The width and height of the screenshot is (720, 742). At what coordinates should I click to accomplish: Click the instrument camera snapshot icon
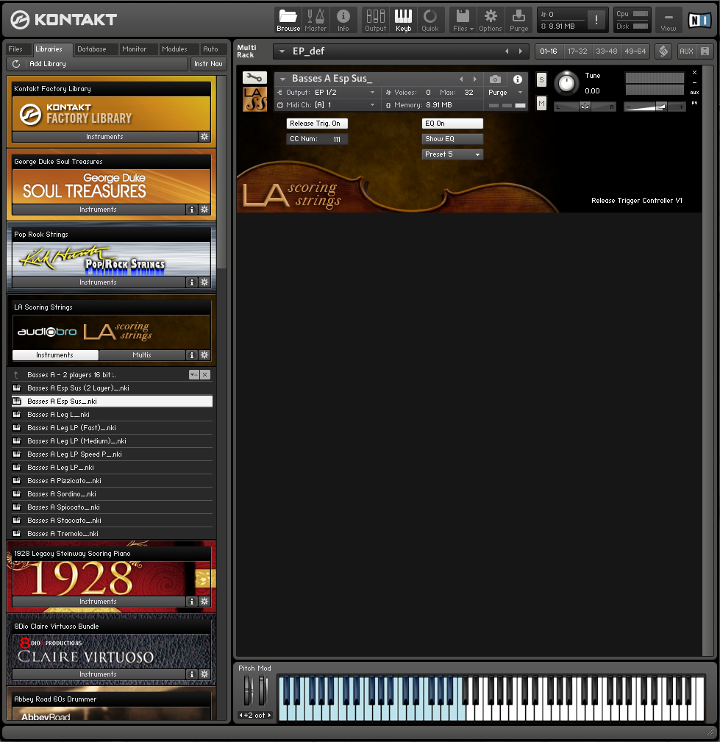click(x=495, y=79)
